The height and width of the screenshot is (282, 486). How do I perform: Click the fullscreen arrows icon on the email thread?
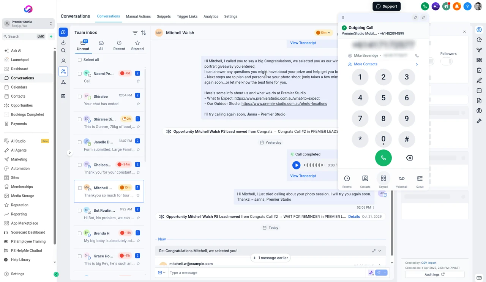pos(374,251)
